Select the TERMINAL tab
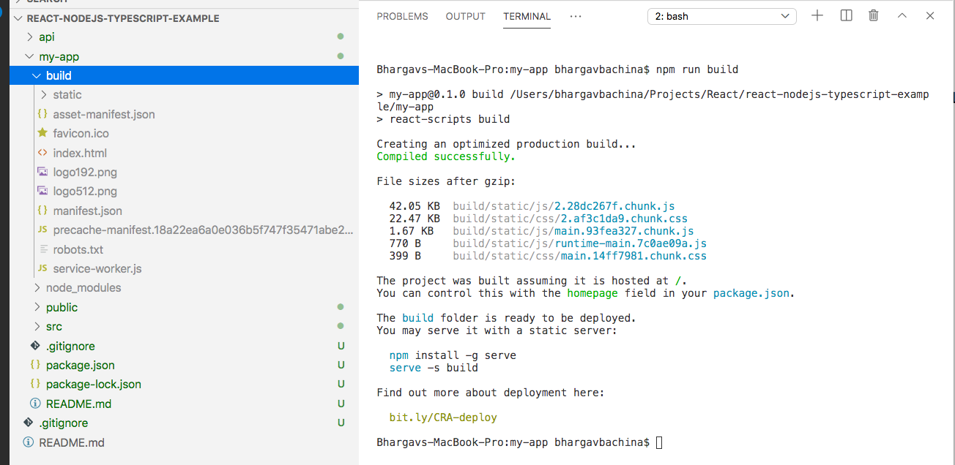The width and height of the screenshot is (955, 465). 527,16
